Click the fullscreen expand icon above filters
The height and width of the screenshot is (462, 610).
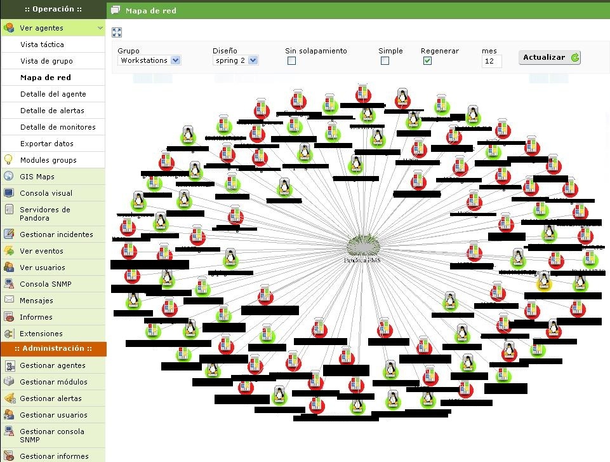click(x=116, y=32)
